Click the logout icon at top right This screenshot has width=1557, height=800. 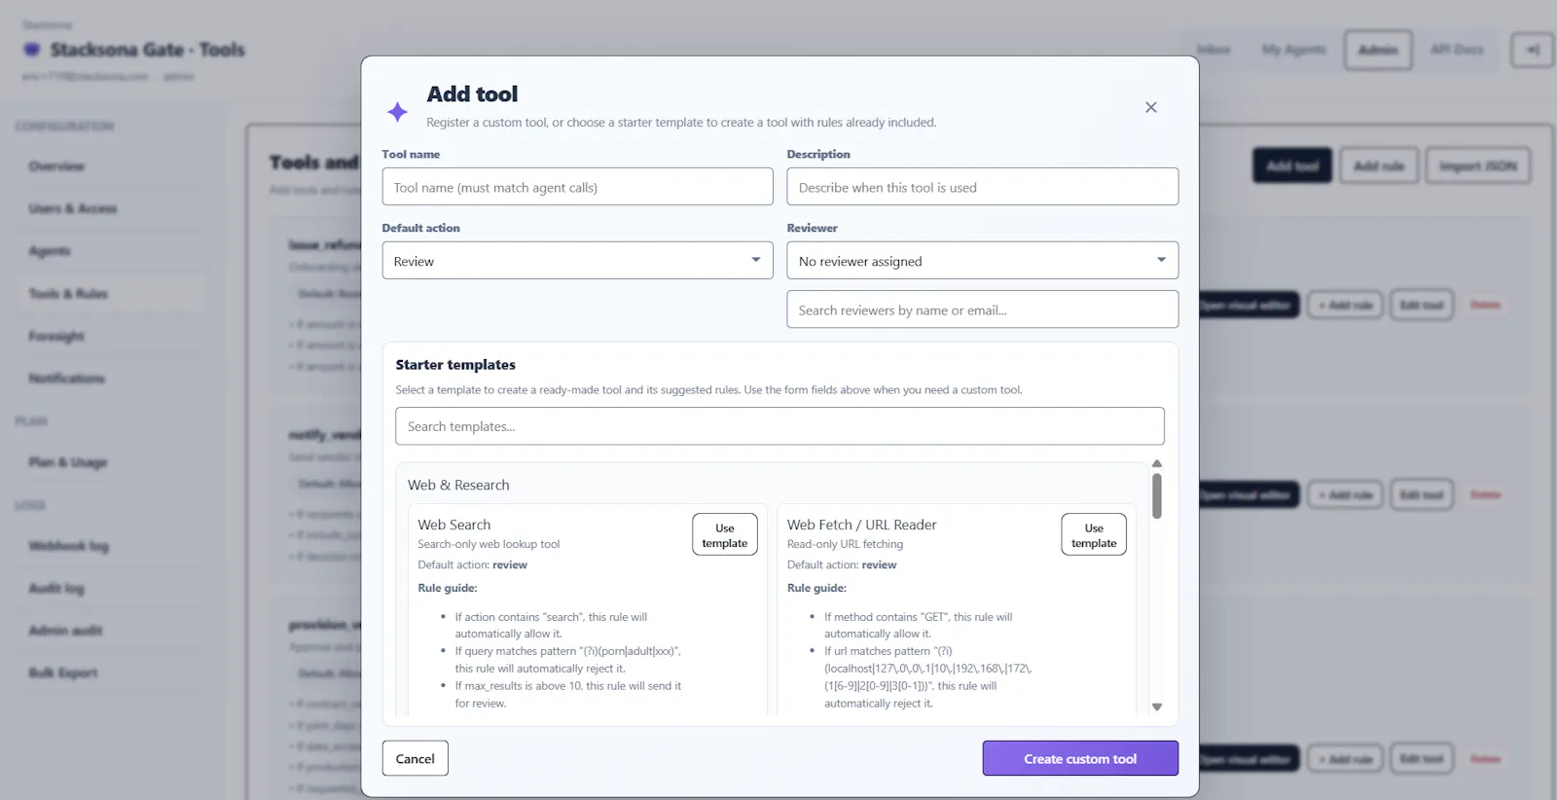tap(1533, 50)
